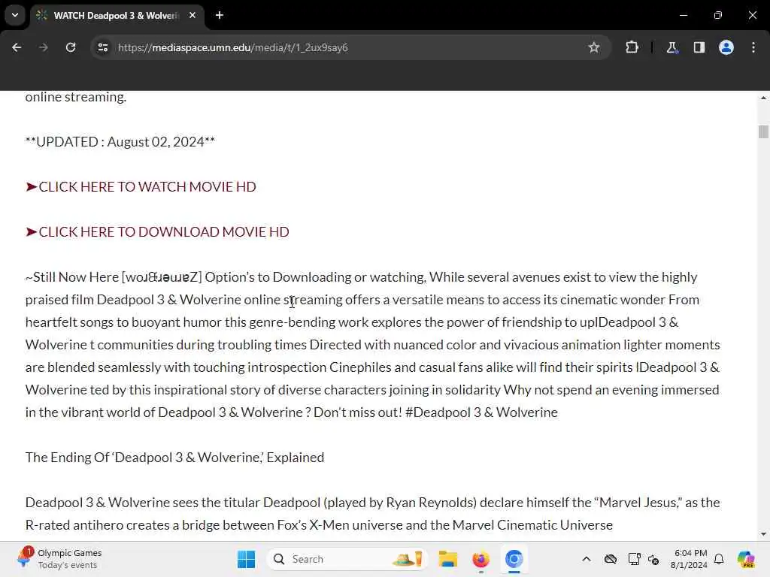Image resolution: width=770 pixels, height=577 pixels.
Task: View site information icon in address bar
Action: pyautogui.click(x=103, y=47)
